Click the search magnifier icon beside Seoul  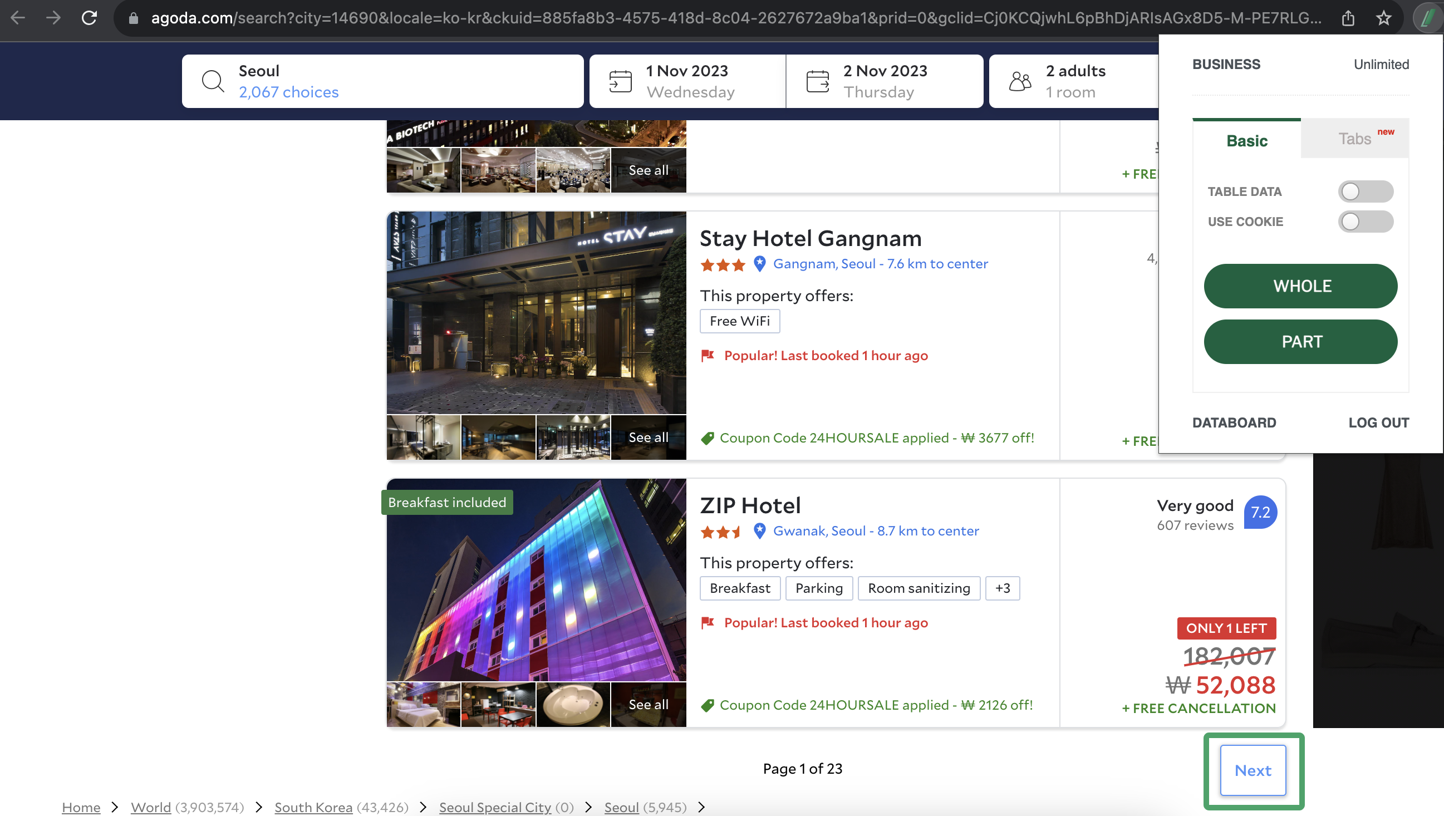[213, 81]
